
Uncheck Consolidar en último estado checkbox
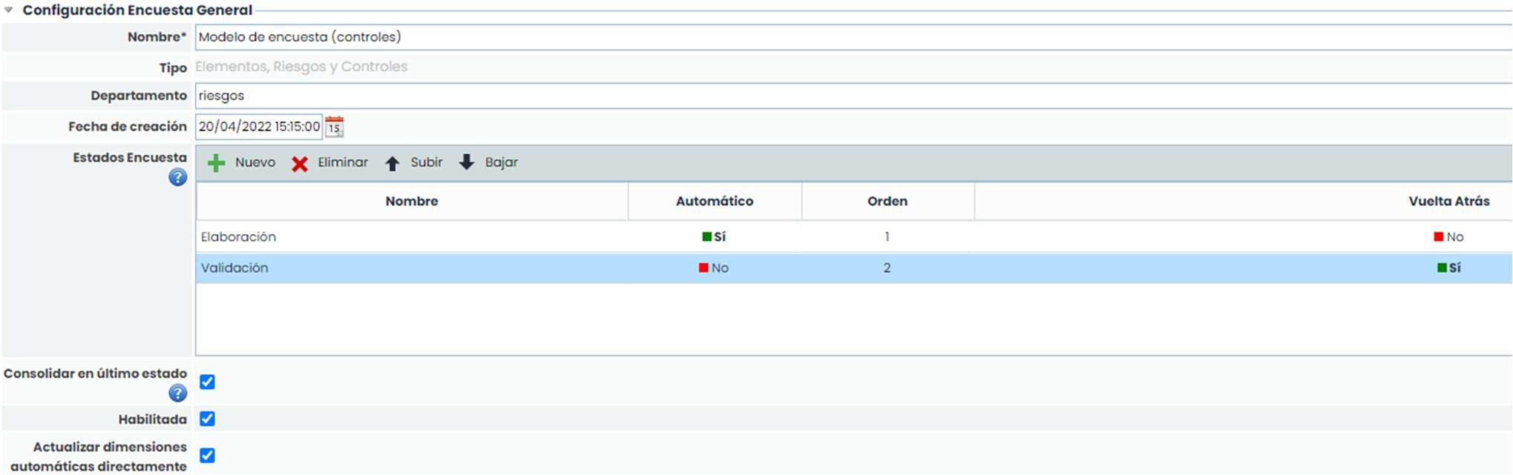[x=207, y=382]
